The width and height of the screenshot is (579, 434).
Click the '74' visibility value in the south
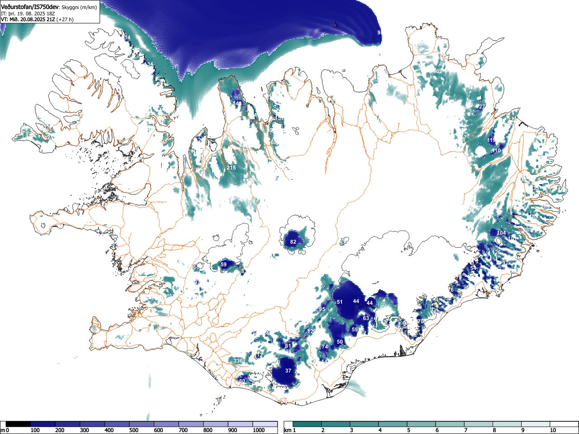324,347
